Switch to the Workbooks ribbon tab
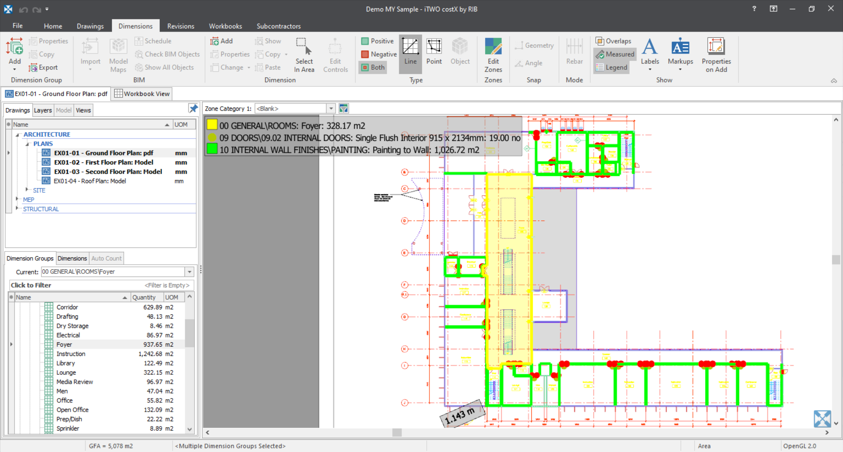This screenshot has height=452, width=843. pyautogui.click(x=225, y=26)
